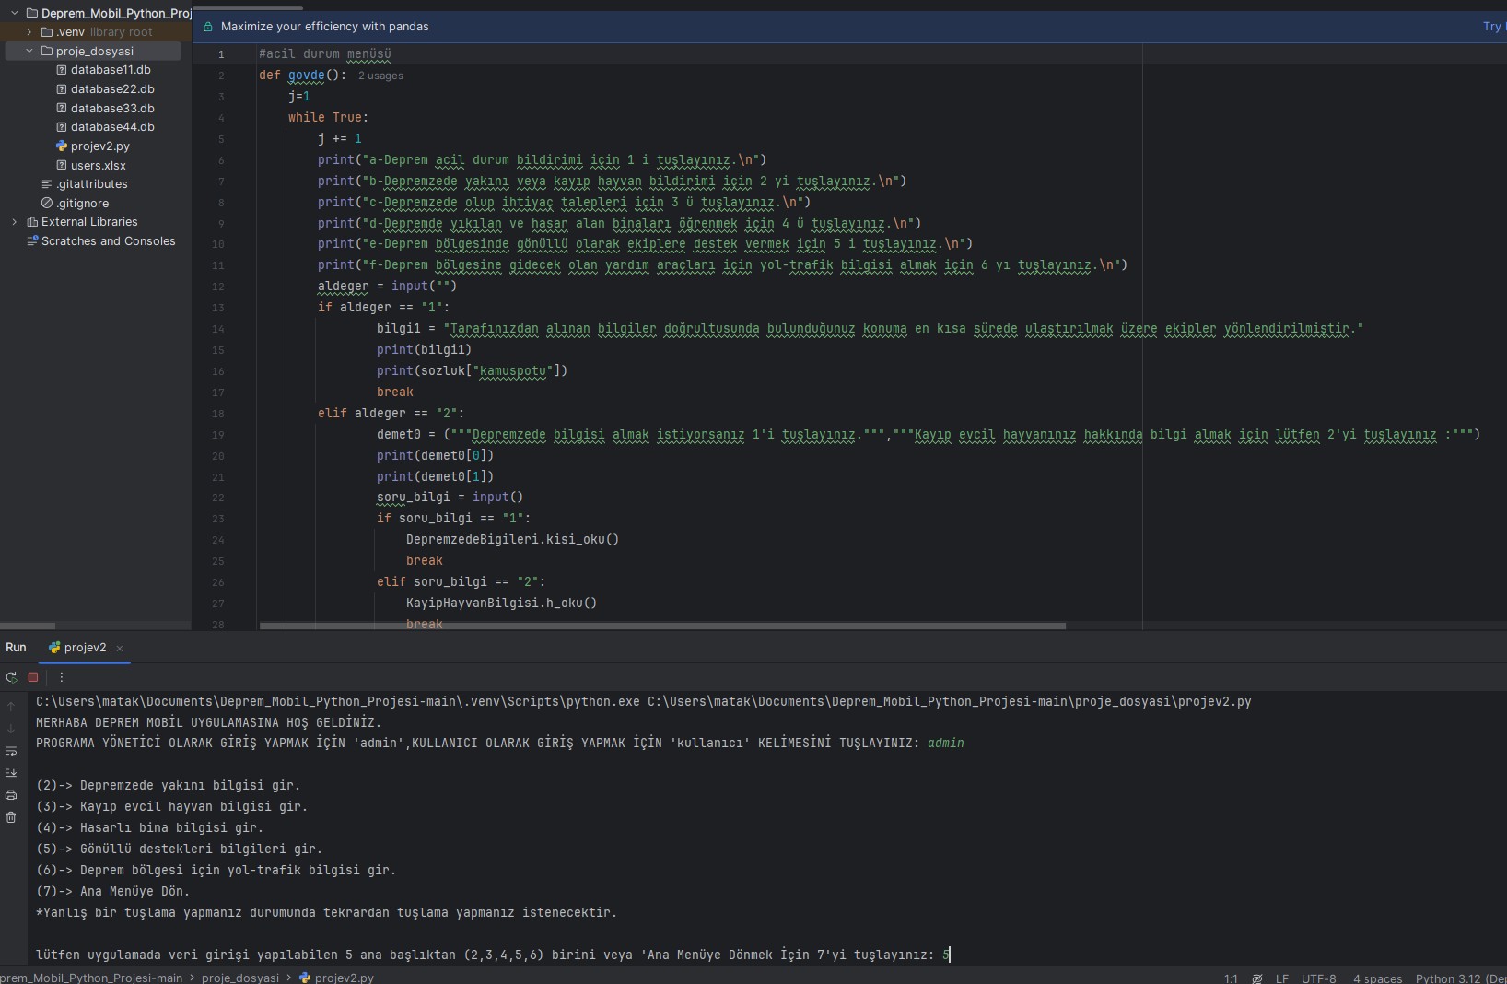Close the projev2 run tab

pos(120,649)
